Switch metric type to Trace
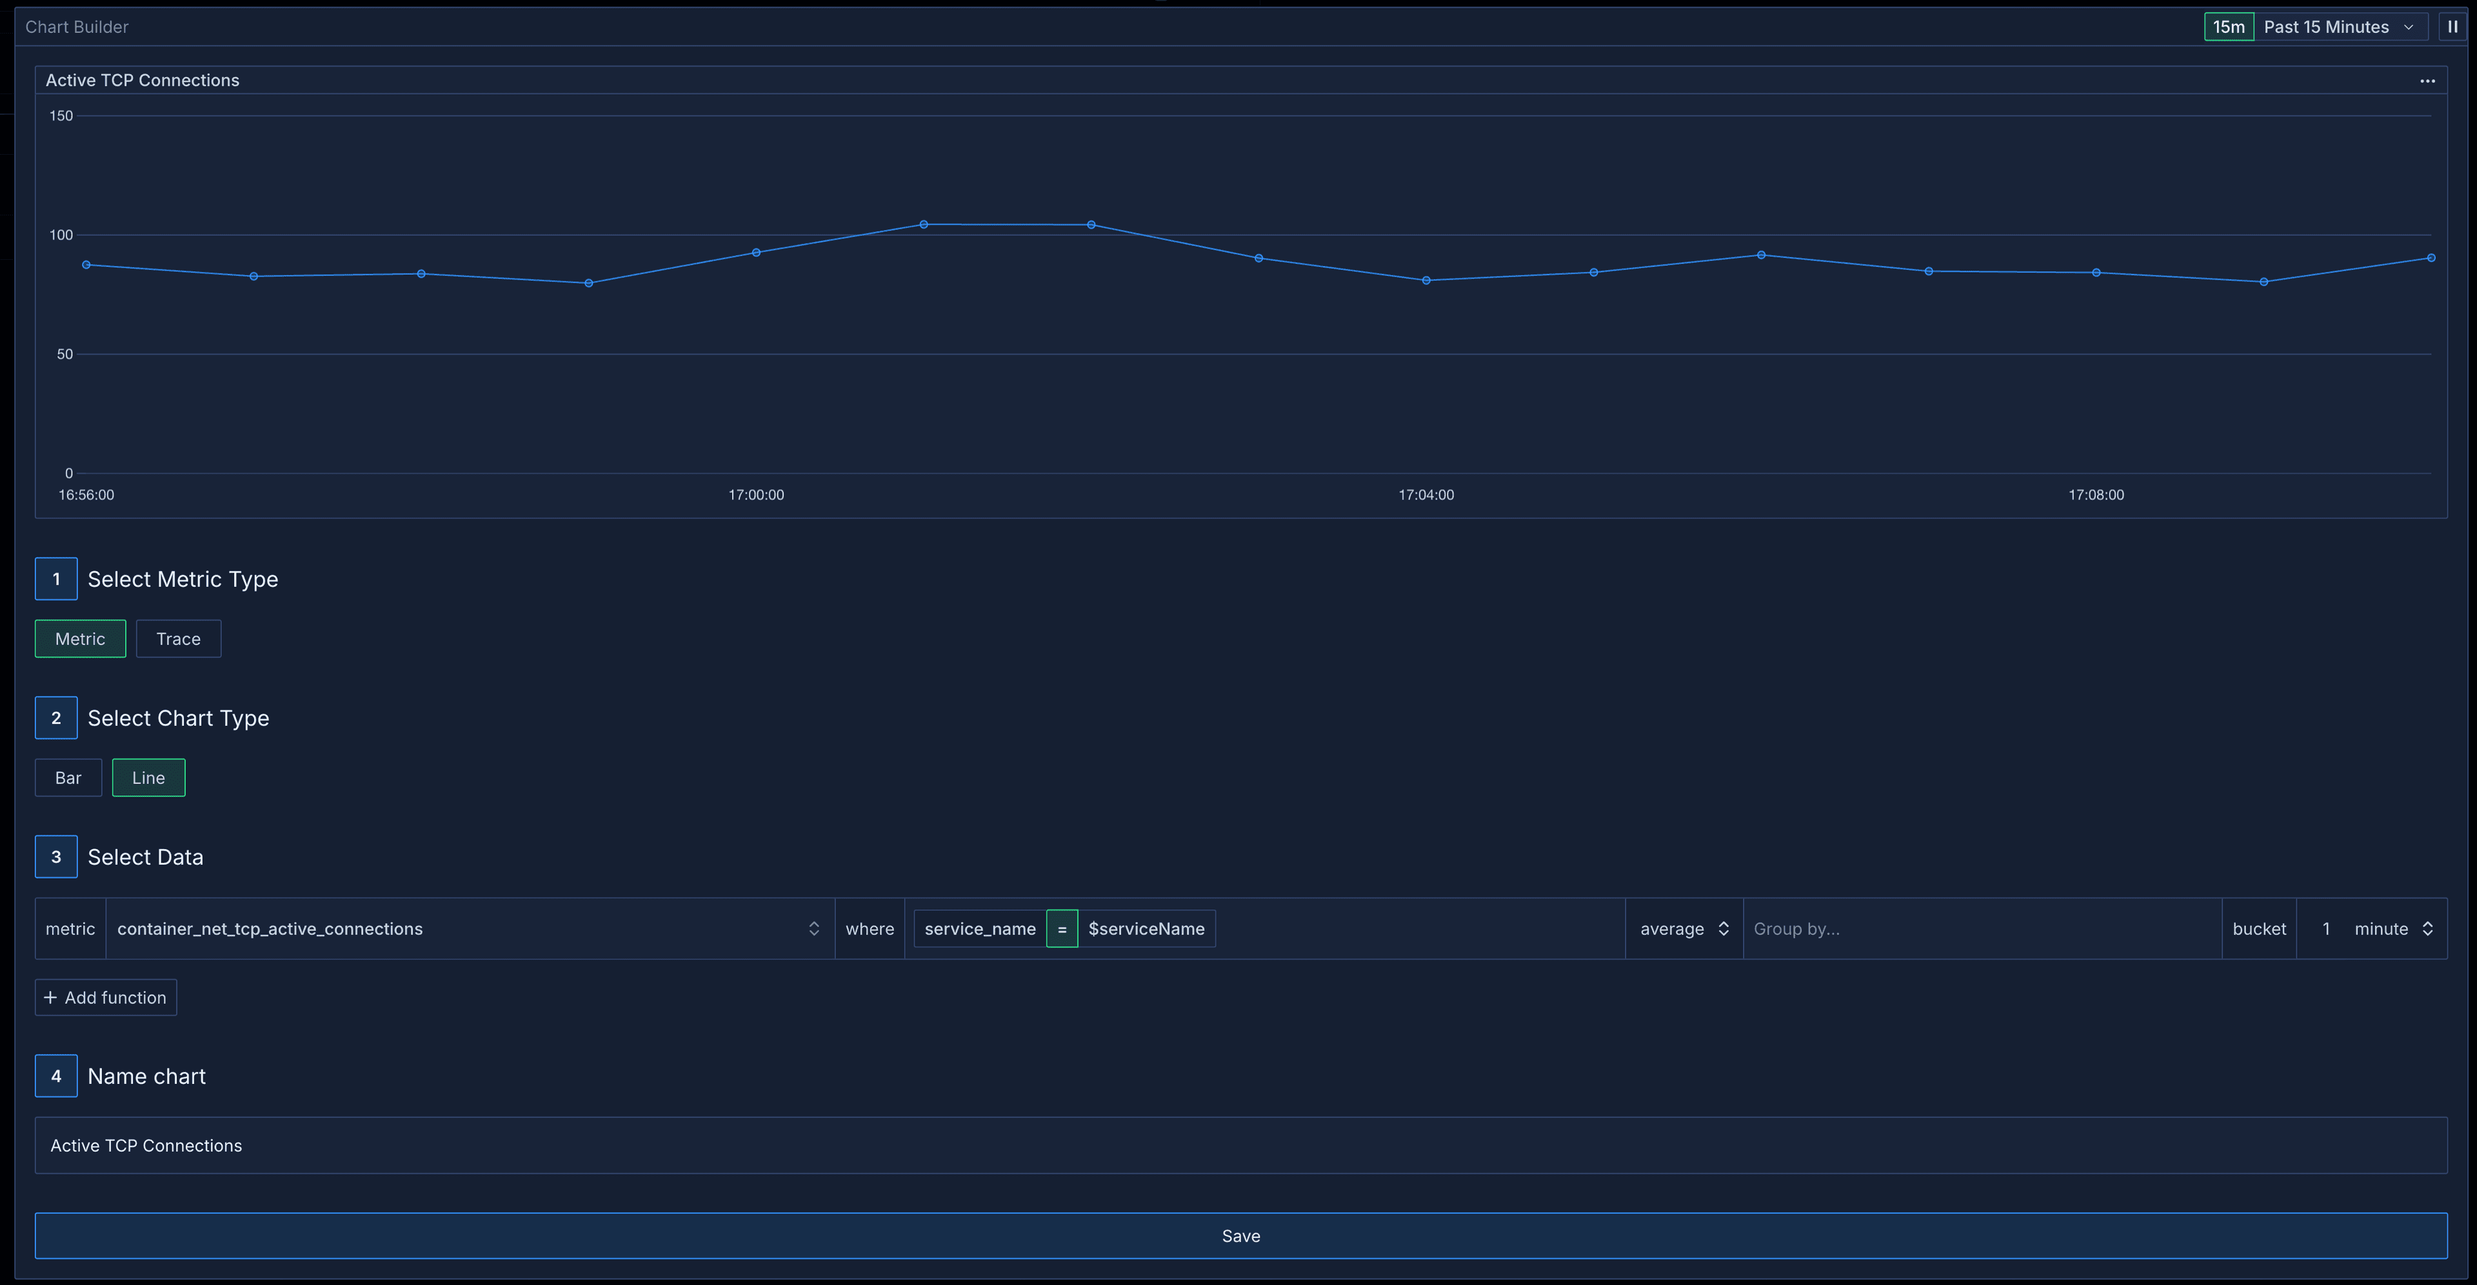 177,638
